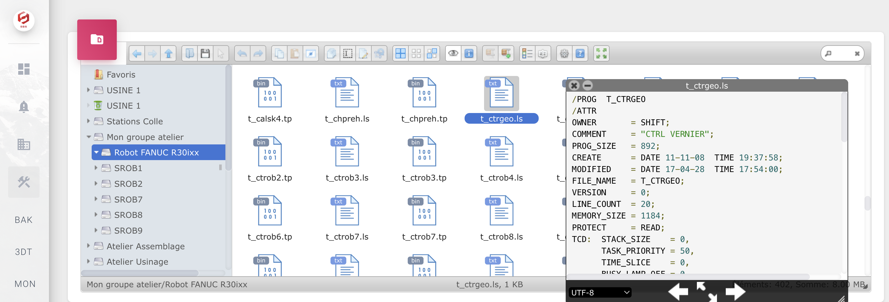Deselect all files with the toolbar icon

416,53
